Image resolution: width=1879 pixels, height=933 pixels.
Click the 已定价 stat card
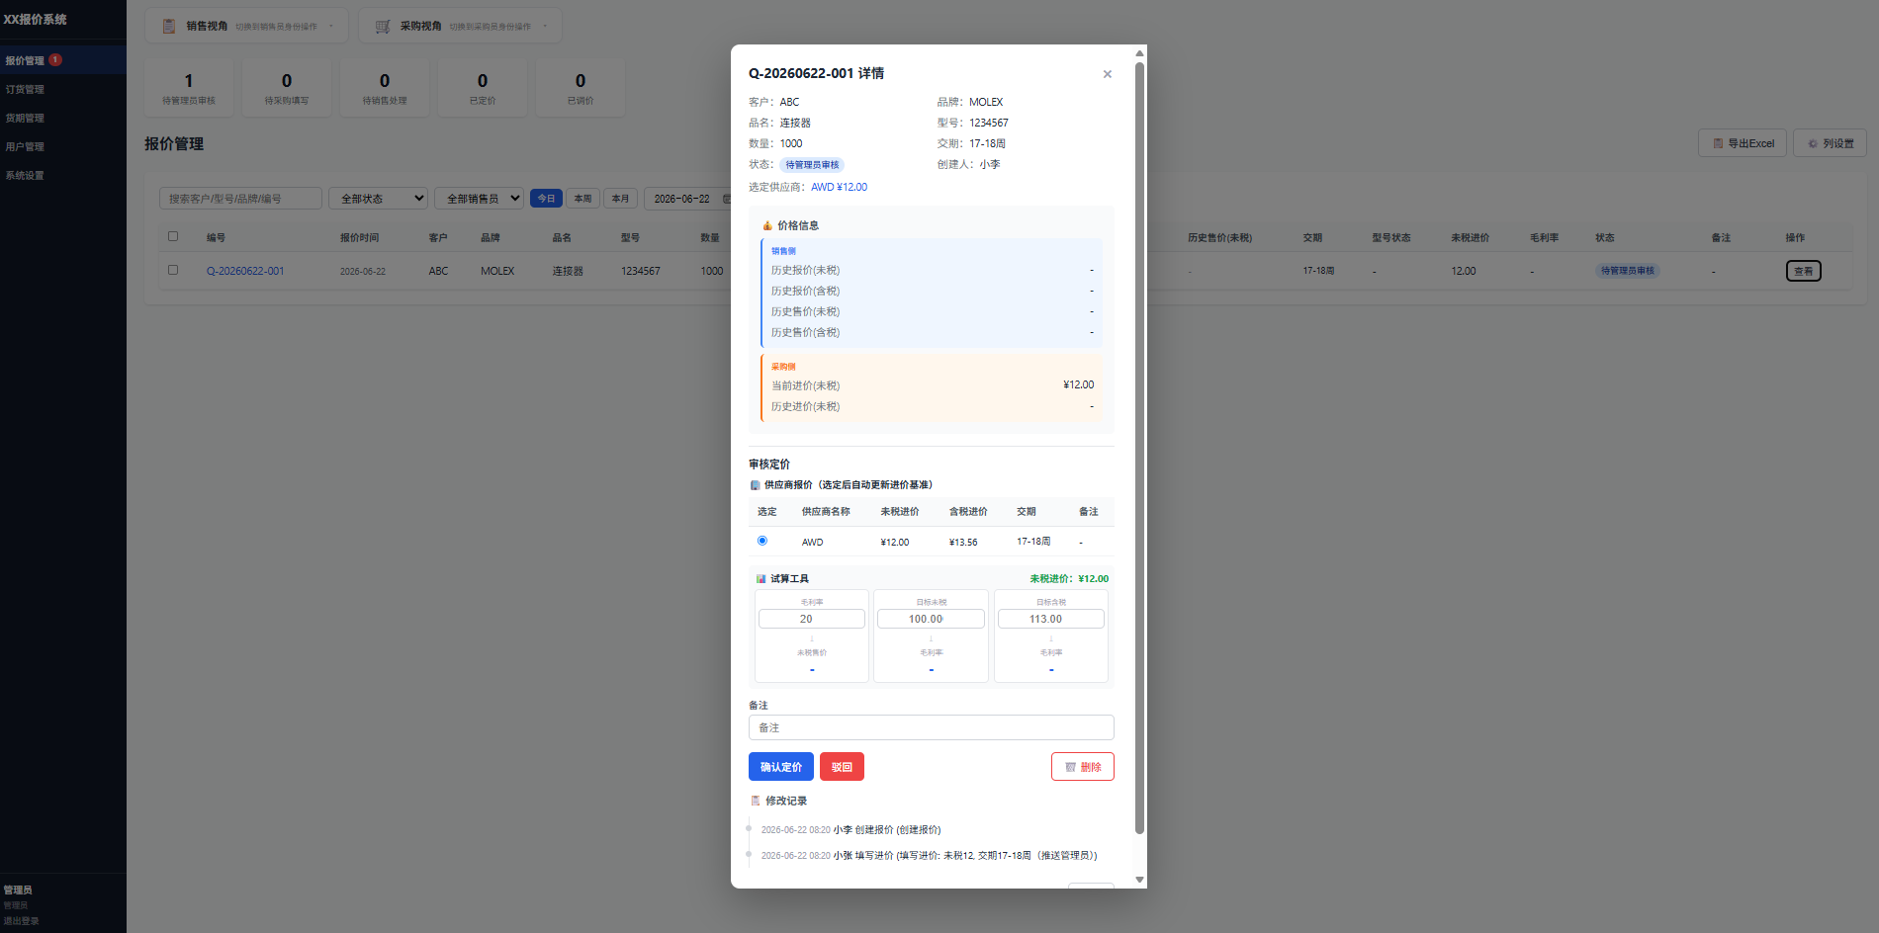(483, 88)
